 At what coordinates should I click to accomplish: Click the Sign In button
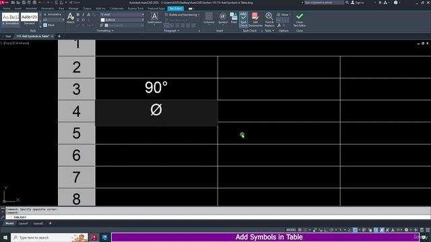358,3
